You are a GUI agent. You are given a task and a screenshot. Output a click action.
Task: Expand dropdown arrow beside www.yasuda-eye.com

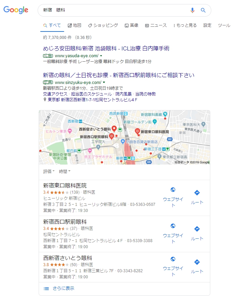pyautogui.click(x=101, y=56)
